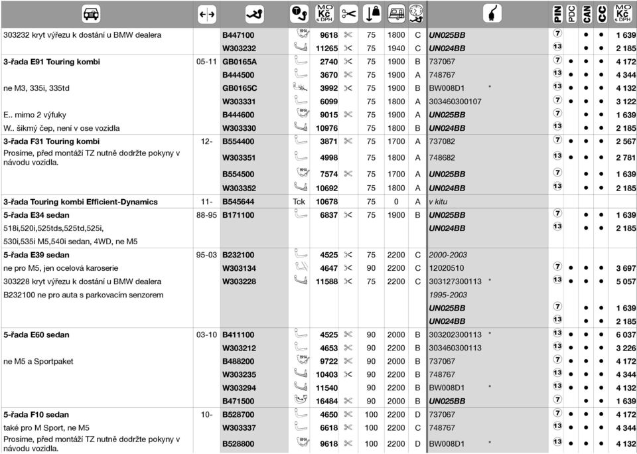Select the heading "5-řada E39 sedan"
The image size is (637, 454).
pos(36,255)
